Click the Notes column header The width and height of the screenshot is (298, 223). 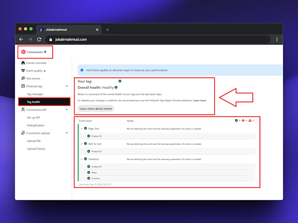coord(130,121)
